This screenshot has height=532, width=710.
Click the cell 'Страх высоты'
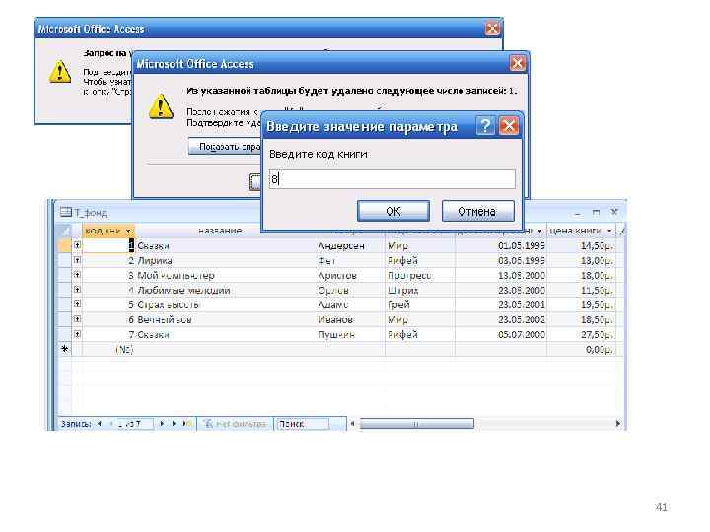pyautogui.click(x=226, y=304)
